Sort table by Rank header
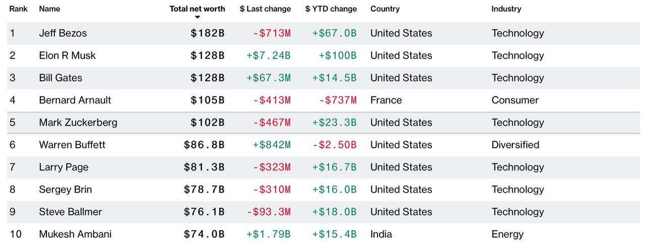The width and height of the screenshot is (646, 243). [18, 9]
